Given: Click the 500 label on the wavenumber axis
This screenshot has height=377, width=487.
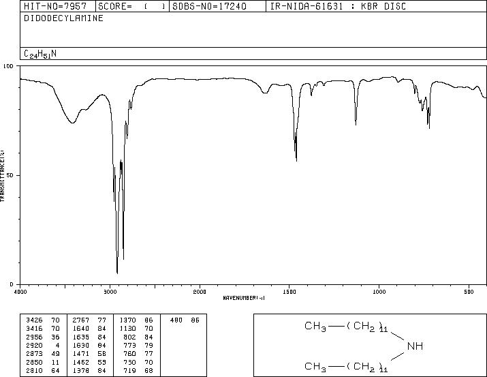Looking at the screenshot, I should tap(469, 292).
